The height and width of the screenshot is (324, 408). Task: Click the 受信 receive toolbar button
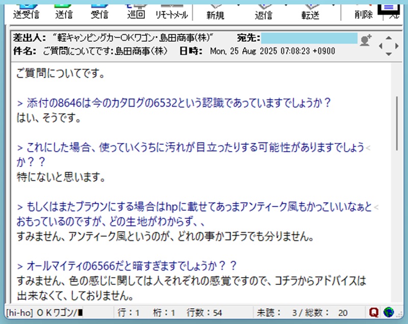(99, 12)
